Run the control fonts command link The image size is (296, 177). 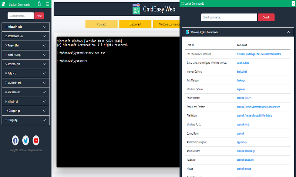[x=243, y=125]
